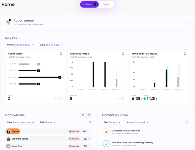Viewport: 195px width, 150px height.
Task: Click search icon in Completions section
Action: 90,122
